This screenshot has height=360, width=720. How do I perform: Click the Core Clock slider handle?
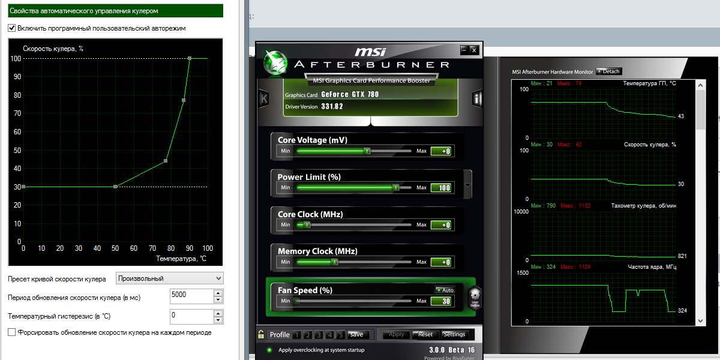click(x=307, y=225)
